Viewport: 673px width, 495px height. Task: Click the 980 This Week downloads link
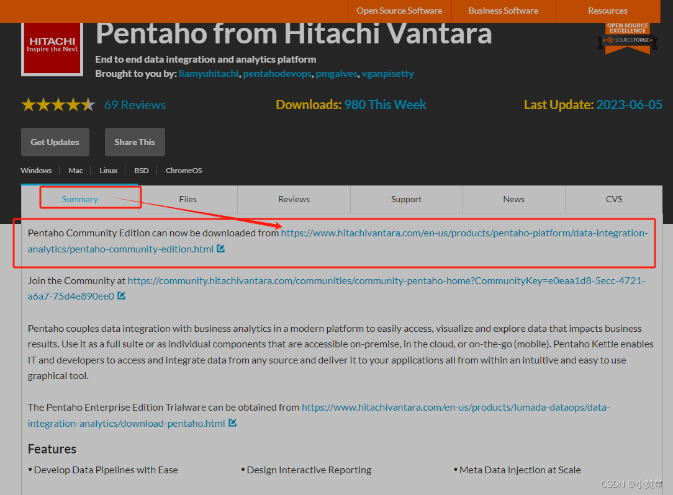[385, 105]
